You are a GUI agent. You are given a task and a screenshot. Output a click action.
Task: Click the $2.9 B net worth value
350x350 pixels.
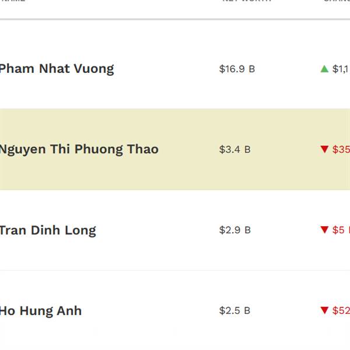tap(235, 230)
